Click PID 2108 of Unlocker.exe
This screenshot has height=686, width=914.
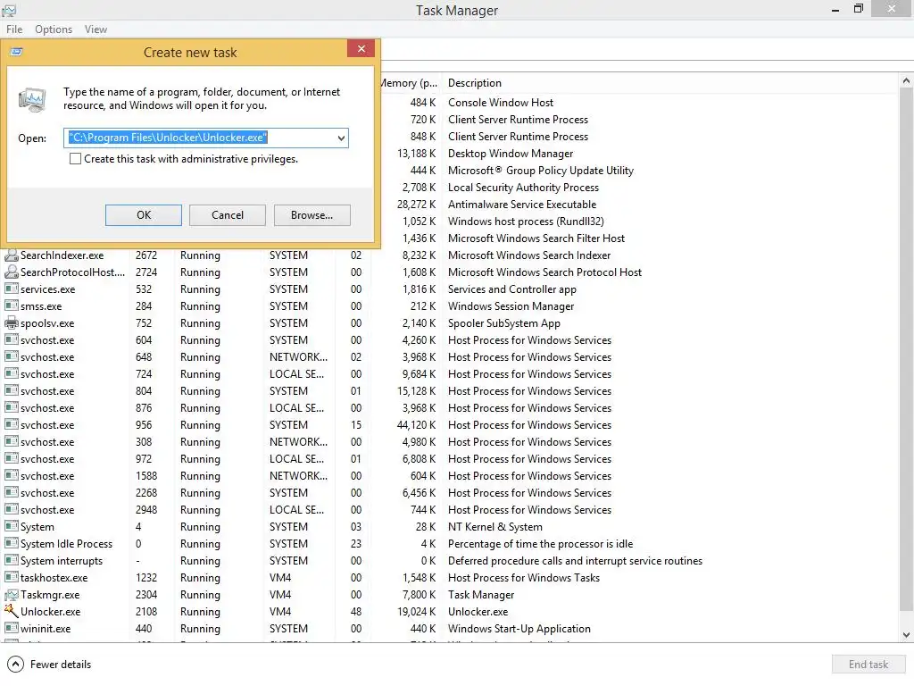145,611
